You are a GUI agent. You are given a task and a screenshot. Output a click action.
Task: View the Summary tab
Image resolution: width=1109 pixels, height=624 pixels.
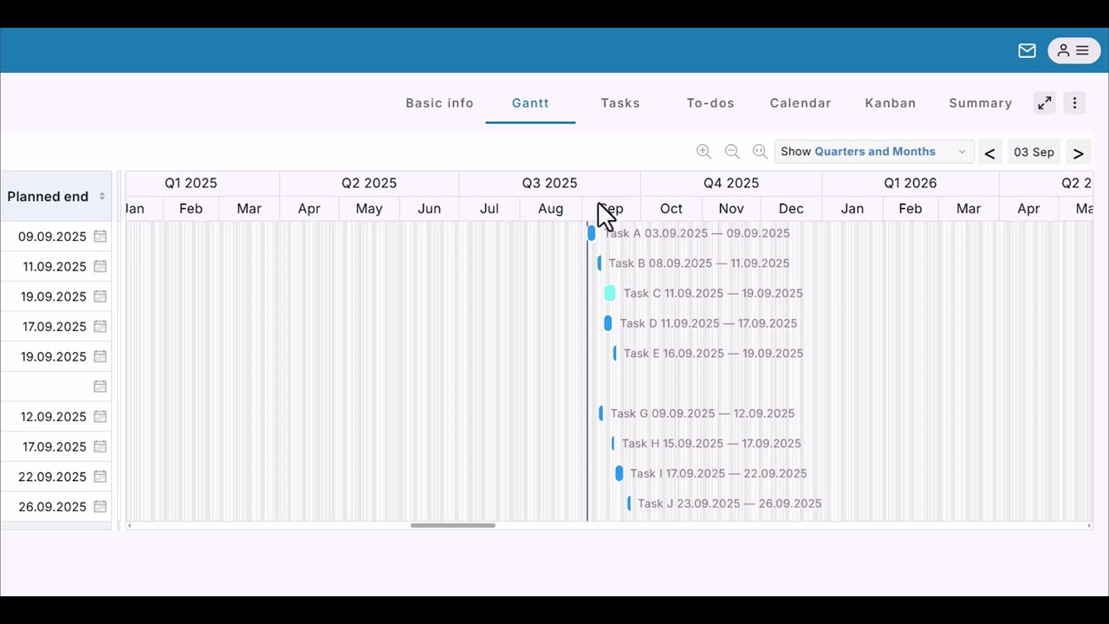point(981,103)
